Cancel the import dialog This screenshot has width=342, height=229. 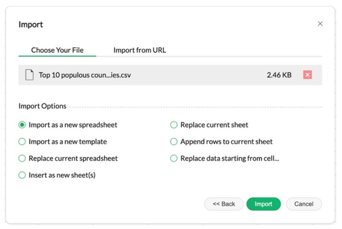(x=303, y=204)
